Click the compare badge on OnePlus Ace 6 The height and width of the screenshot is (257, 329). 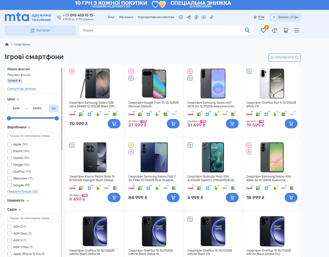click(249, 71)
